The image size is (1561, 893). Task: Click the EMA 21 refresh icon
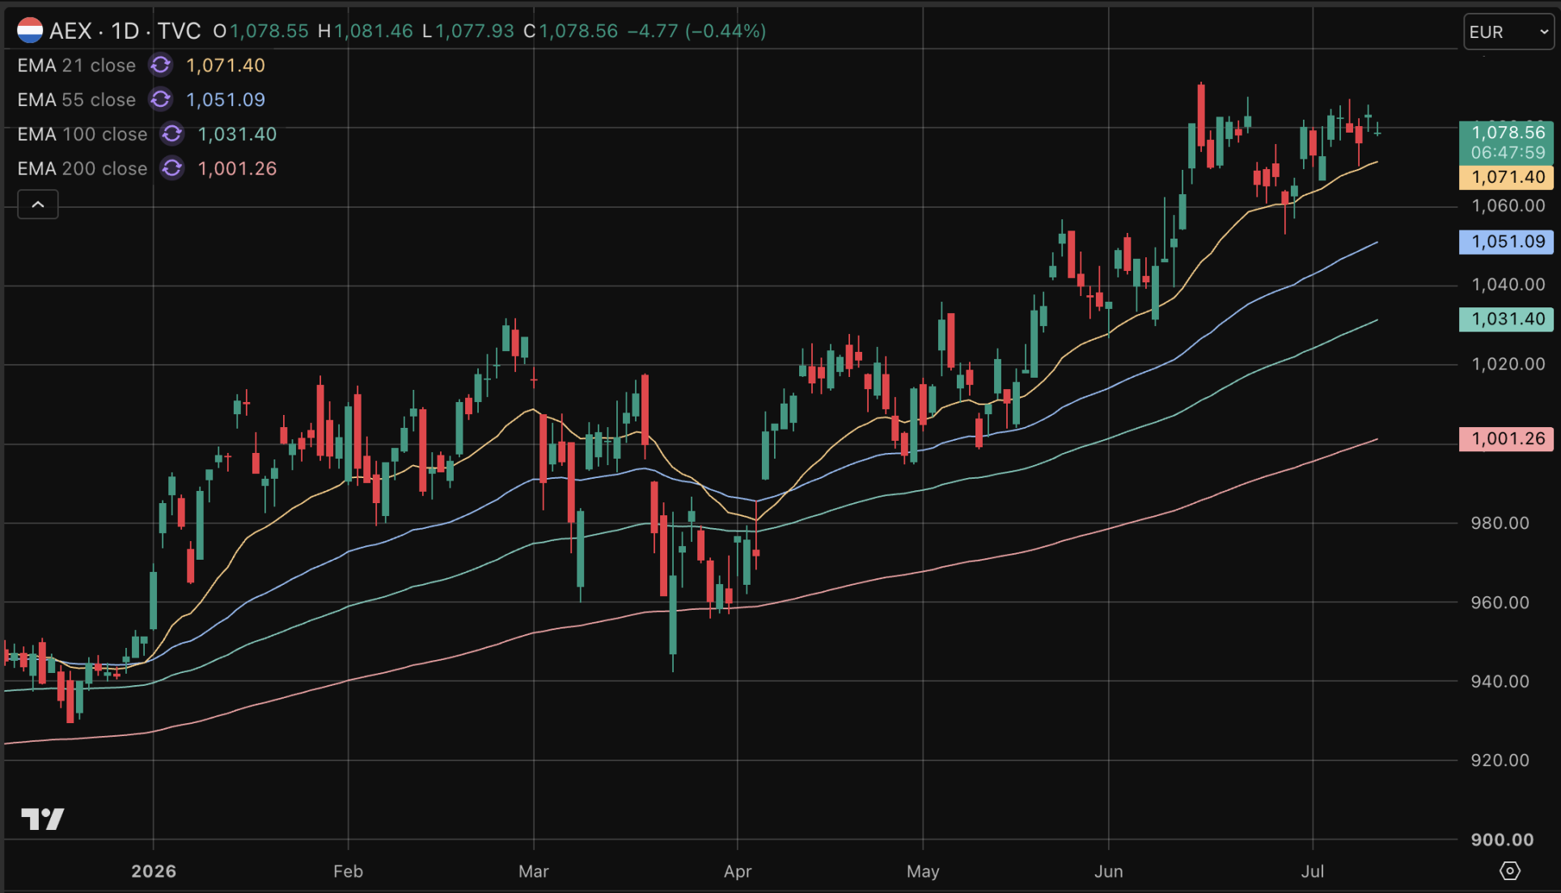161,65
